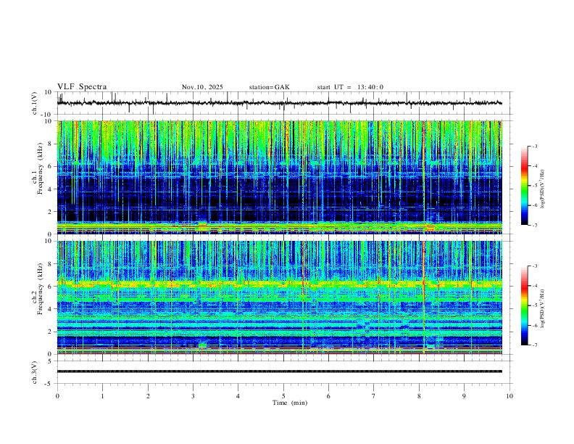
Task: Click the time axis tick label '0'
Action: coord(57,396)
